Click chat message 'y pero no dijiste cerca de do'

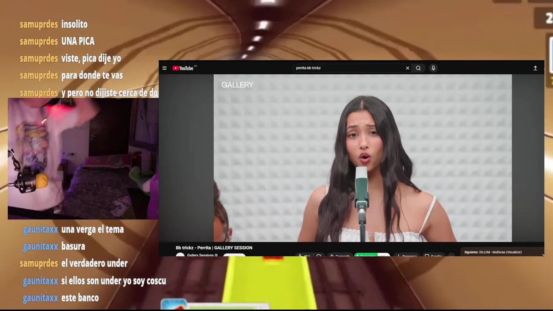[110, 92]
